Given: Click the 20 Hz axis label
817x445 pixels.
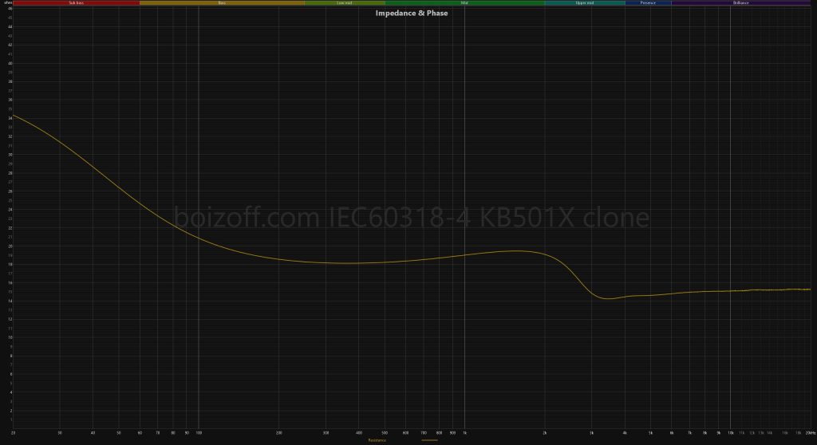Looking at the screenshot, I should (14, 433).
